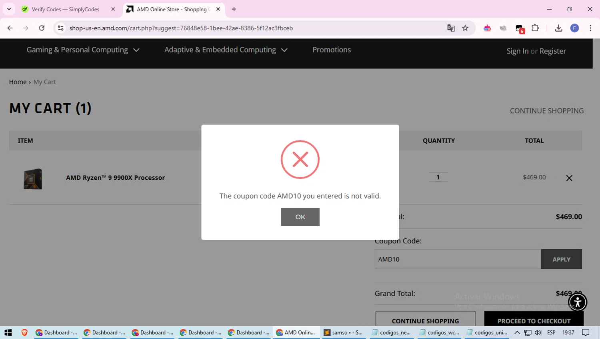
Task: Click OK in the invalid coupon dialog
Action: [x=300, y=217]
